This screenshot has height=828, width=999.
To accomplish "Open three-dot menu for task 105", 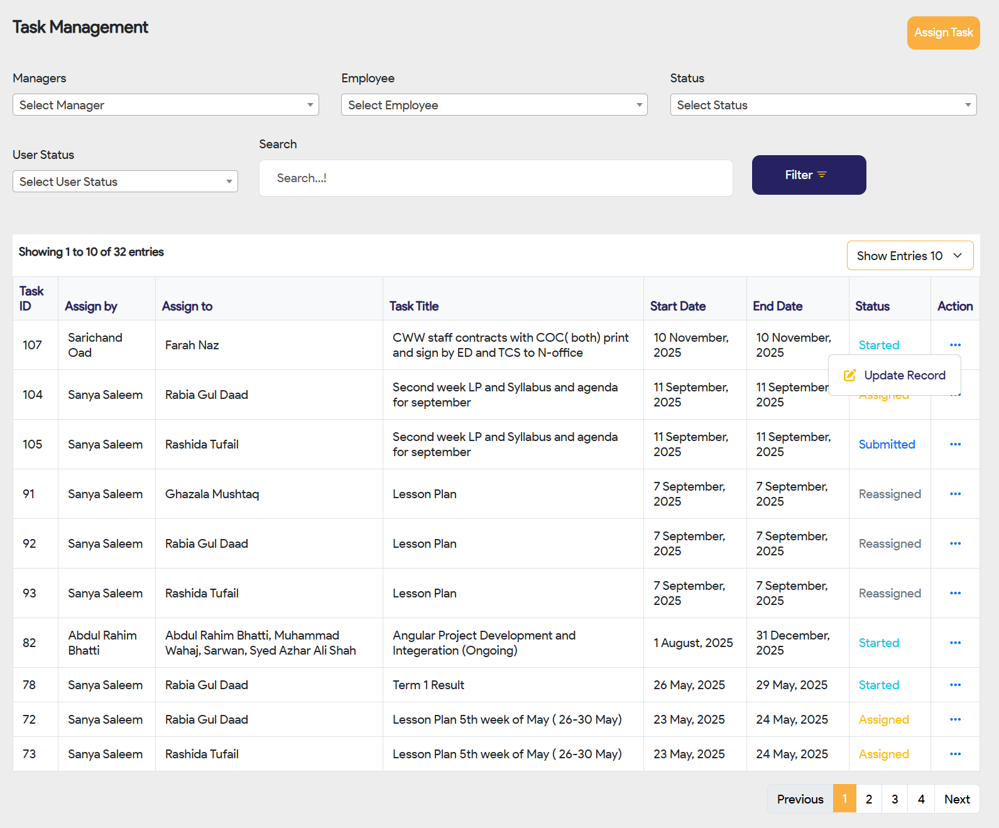I will click(955, 444).
